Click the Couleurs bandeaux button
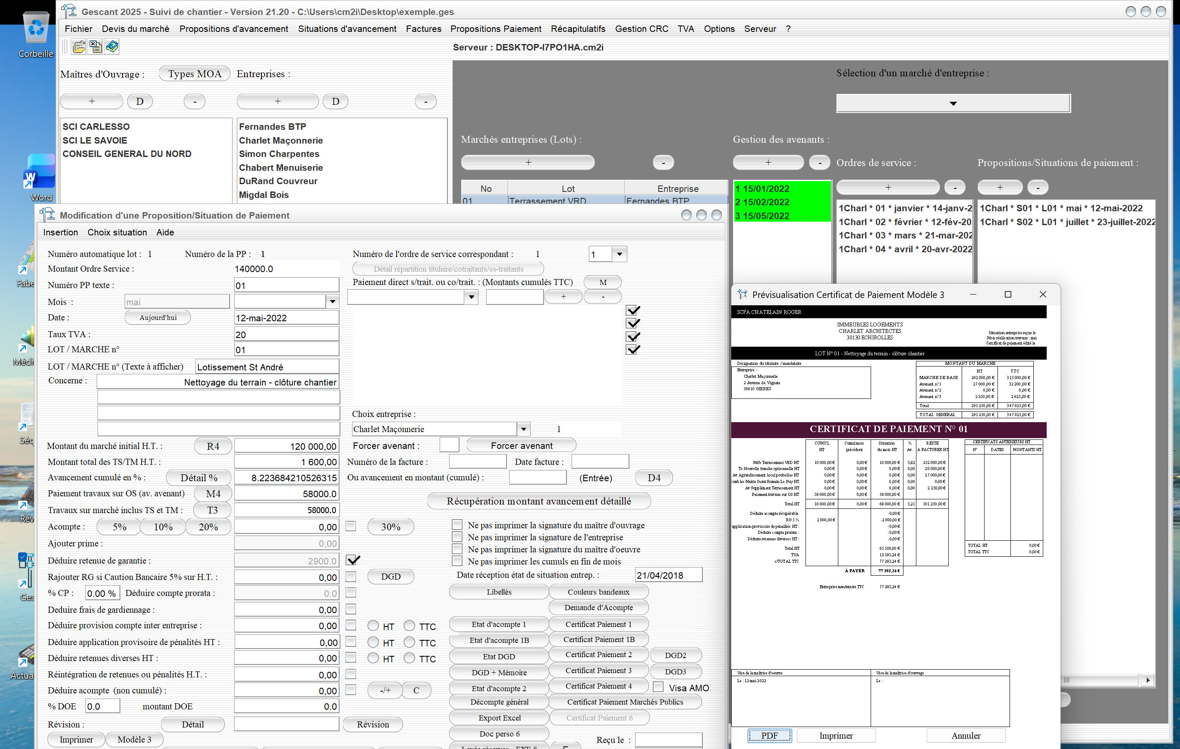Screen dimensions: 1180x749 click(598, 592)
